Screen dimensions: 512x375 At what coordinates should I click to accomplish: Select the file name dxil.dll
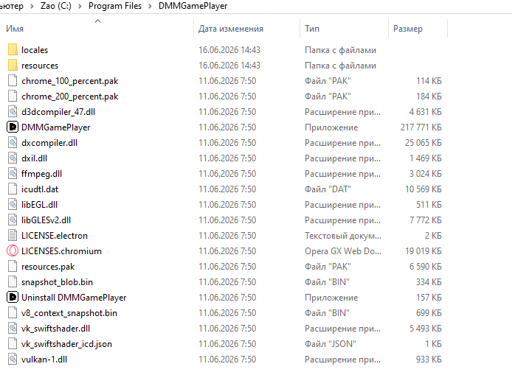(x=34, y=158)
